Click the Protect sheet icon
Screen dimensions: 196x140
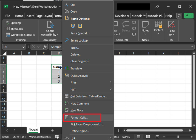click(x=158, y=24)
